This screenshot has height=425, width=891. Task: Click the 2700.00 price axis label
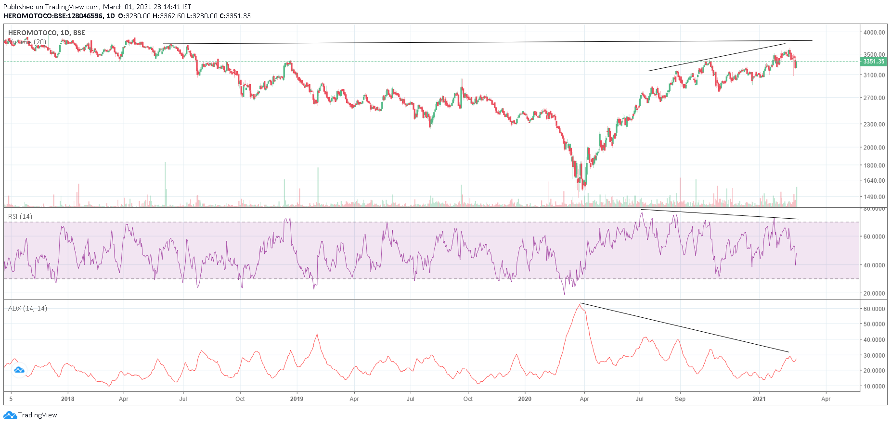click(x=874, y=98)
